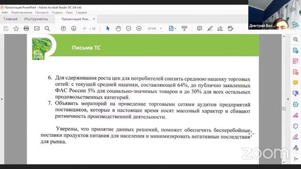Close the Презентация Pow... document tab
Screen dimensions: 301x169
[94, 19]
